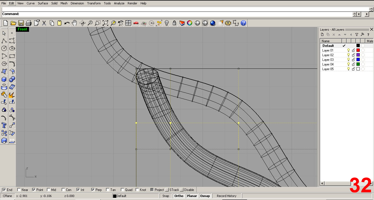Click the Front viewport title label
The height and width of the screenshot is (200, 374).
(x=22, y=29)
